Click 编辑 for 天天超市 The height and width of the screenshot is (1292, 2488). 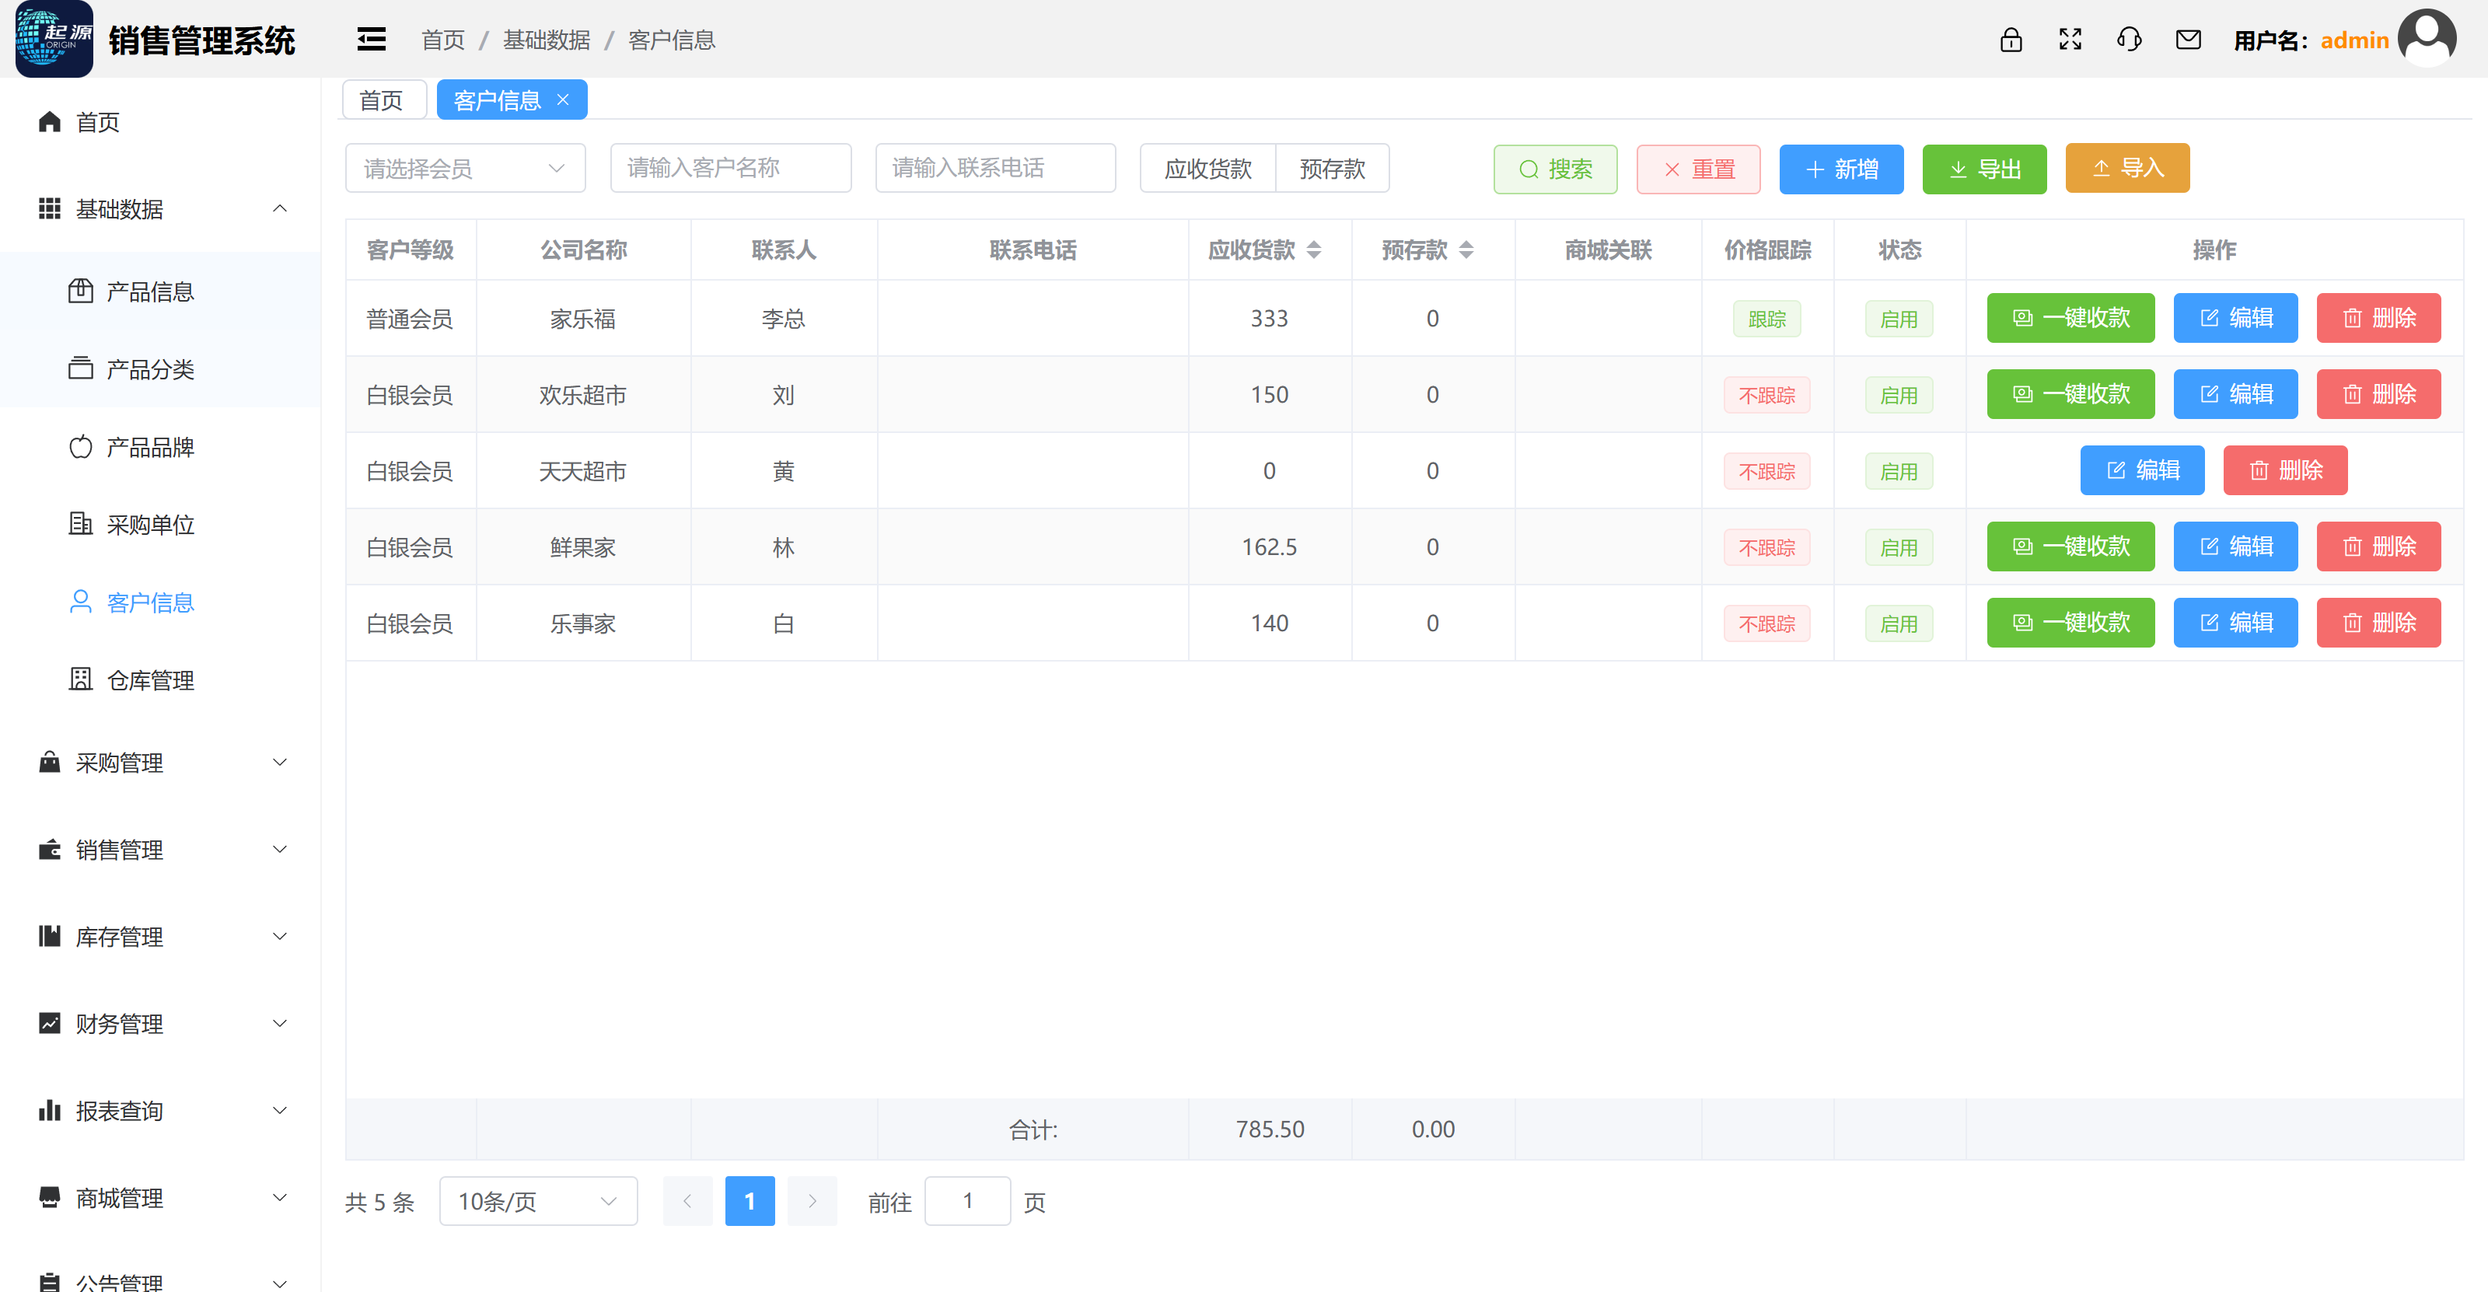coord(2142,470)
